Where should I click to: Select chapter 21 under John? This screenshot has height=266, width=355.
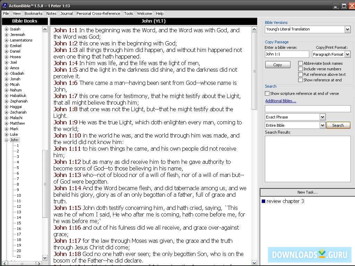[x=19, y=256]
